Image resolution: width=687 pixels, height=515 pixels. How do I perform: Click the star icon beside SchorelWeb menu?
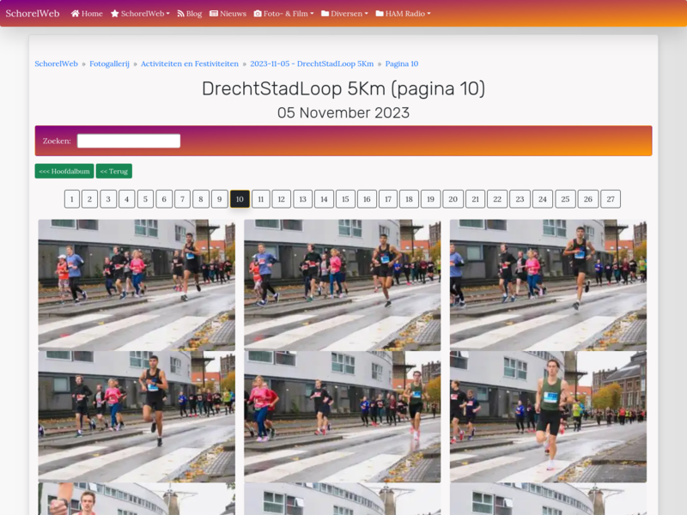click(x=115, y=14)
